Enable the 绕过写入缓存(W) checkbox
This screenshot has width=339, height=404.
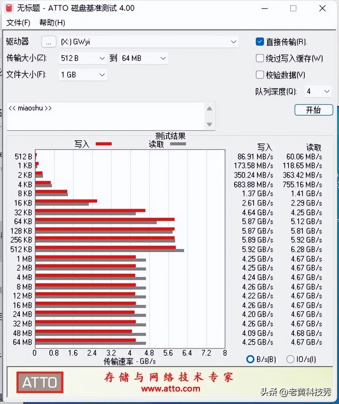coord(260,58)
